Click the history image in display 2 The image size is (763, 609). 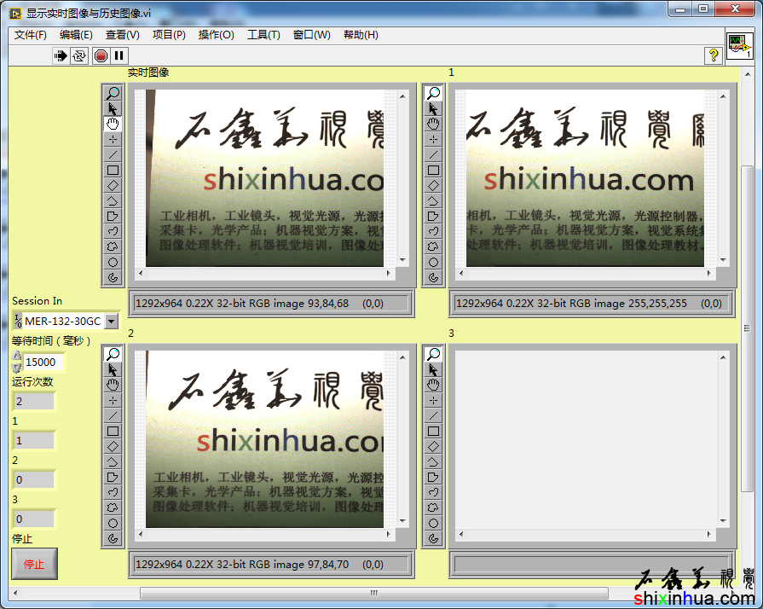pyautogui.click(x=265, y=439)
